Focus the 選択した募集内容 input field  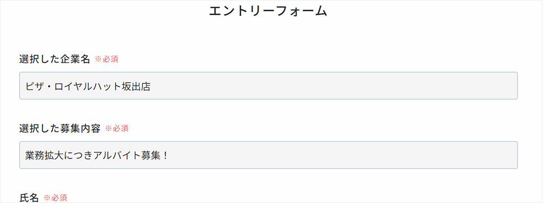[268, 155]
